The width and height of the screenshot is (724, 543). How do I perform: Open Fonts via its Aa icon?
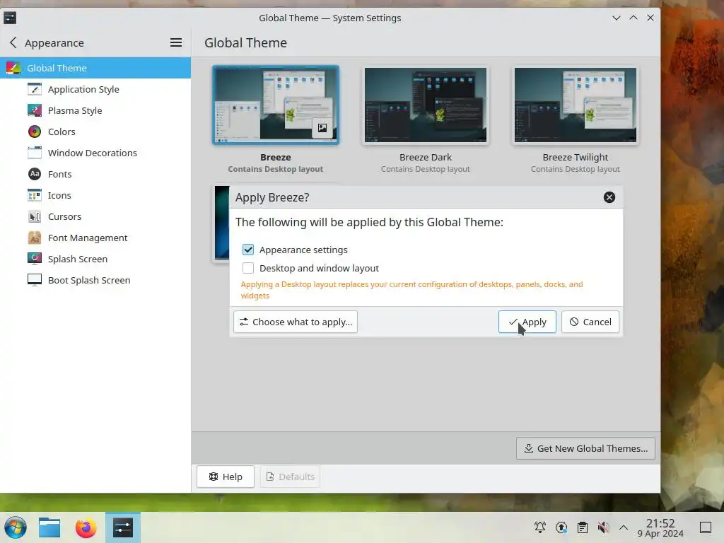pyautogui.click(x=35, y=174)
